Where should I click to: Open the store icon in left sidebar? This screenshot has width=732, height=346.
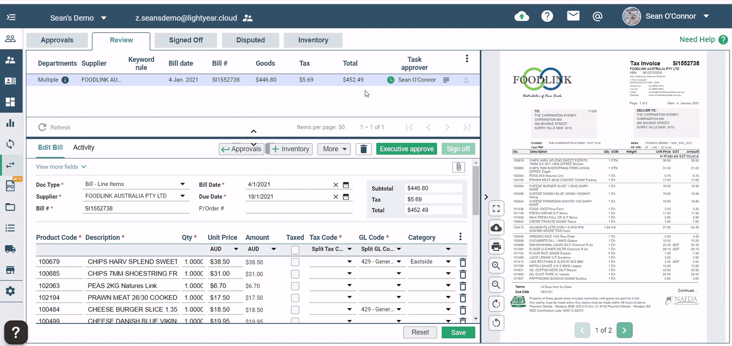point(10,270)
